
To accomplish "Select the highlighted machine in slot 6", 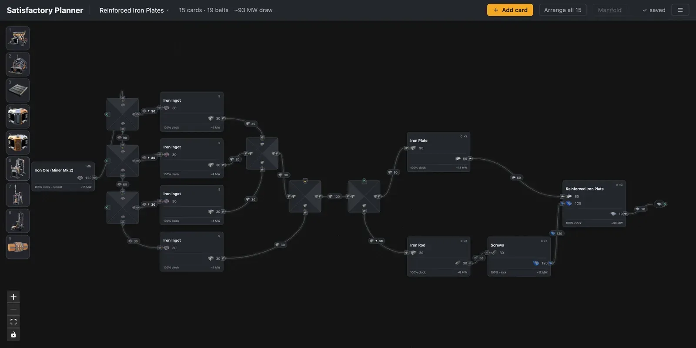I will (x=18, y=168).
